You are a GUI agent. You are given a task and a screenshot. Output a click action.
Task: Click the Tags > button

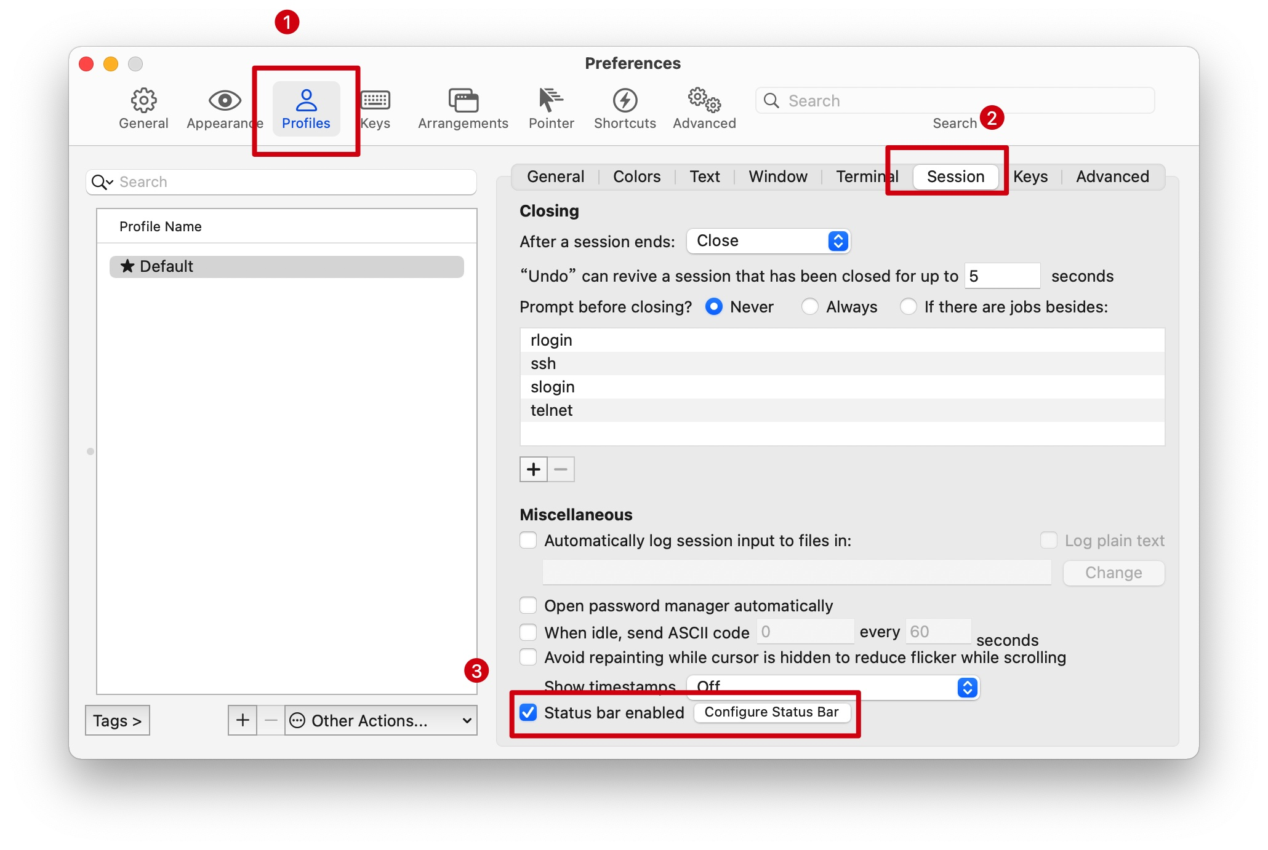click(117, 720)
